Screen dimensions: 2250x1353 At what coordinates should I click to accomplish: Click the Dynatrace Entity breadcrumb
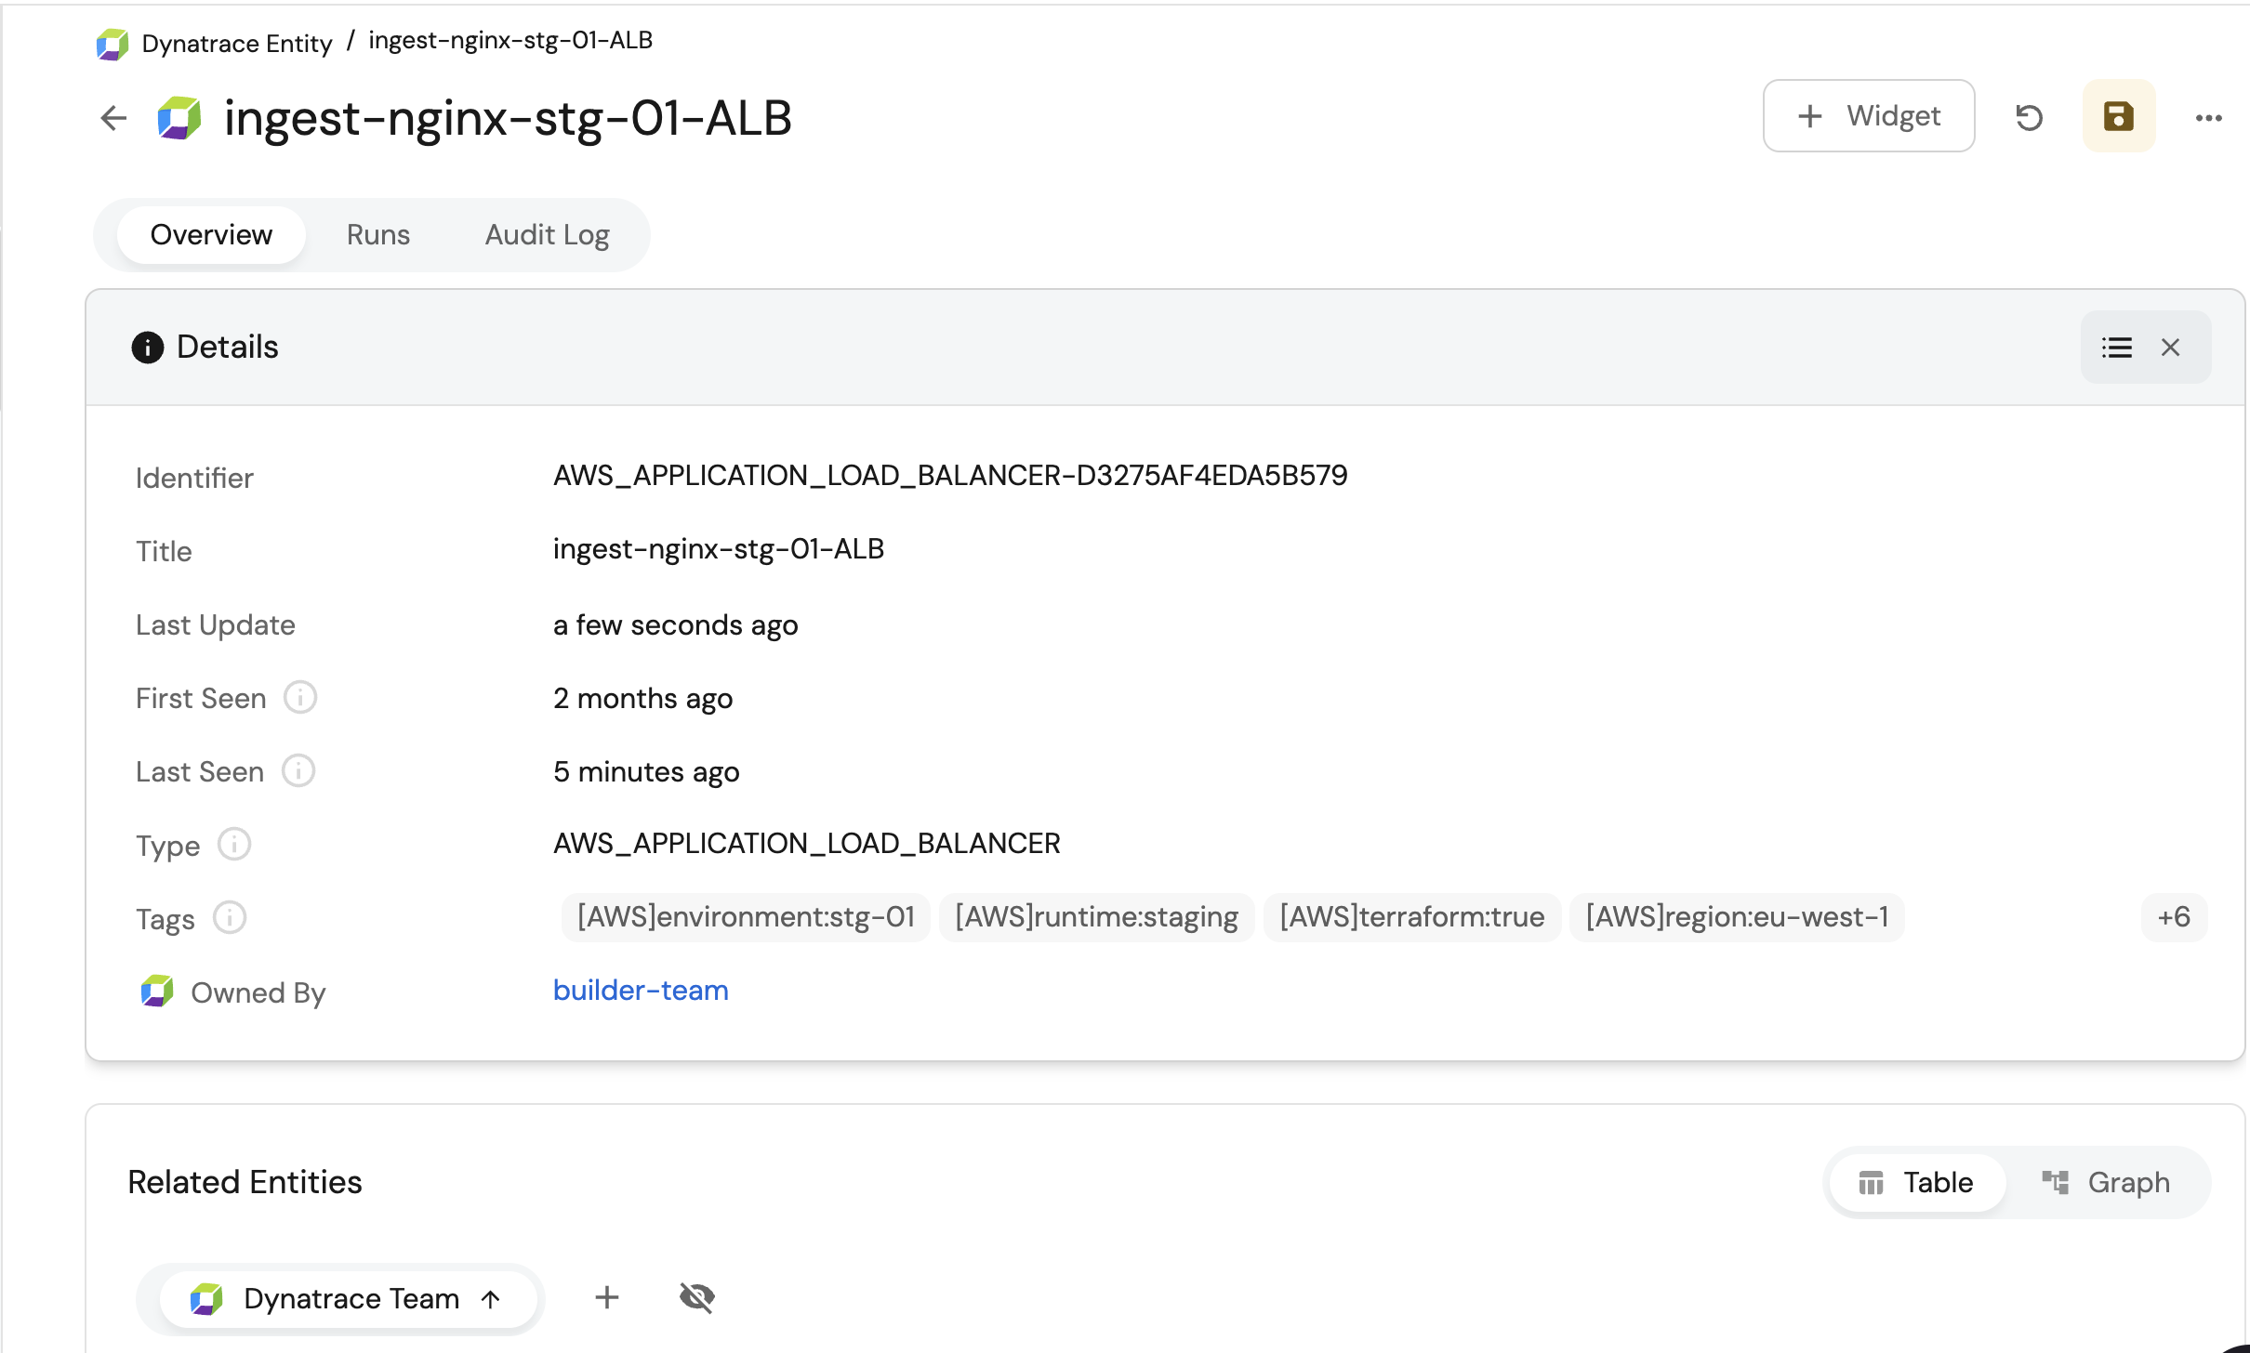(x=236, y=44)
